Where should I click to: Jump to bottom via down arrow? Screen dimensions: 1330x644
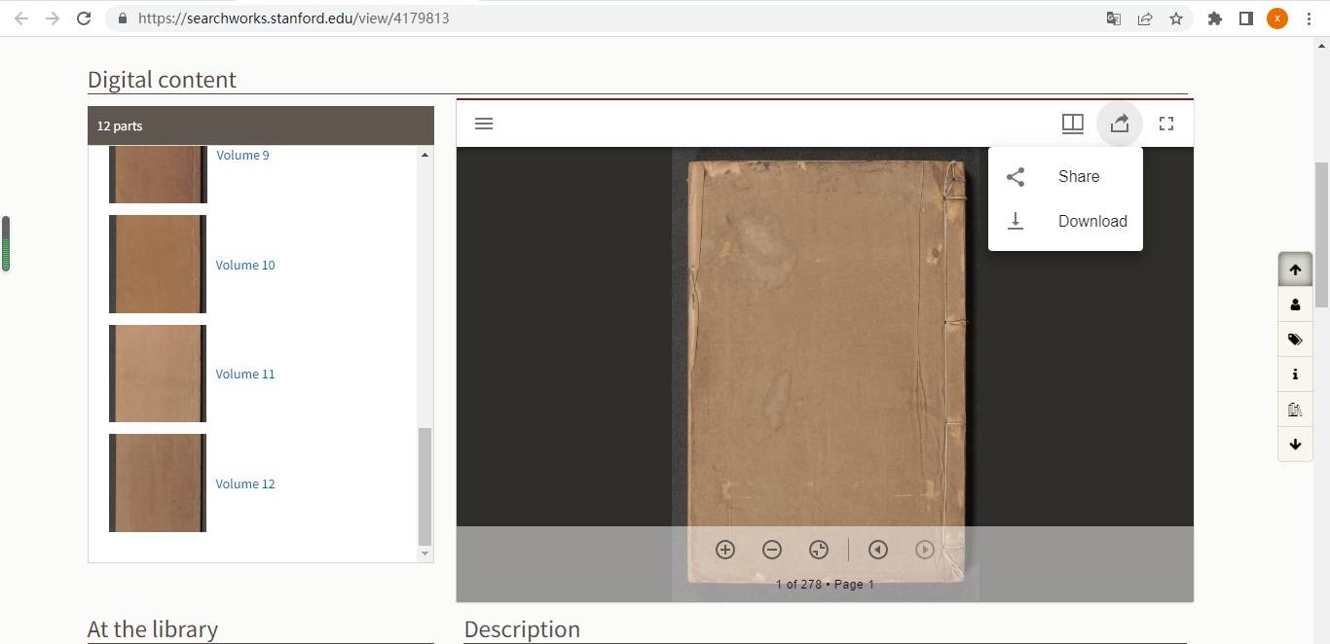[1295, 445]
